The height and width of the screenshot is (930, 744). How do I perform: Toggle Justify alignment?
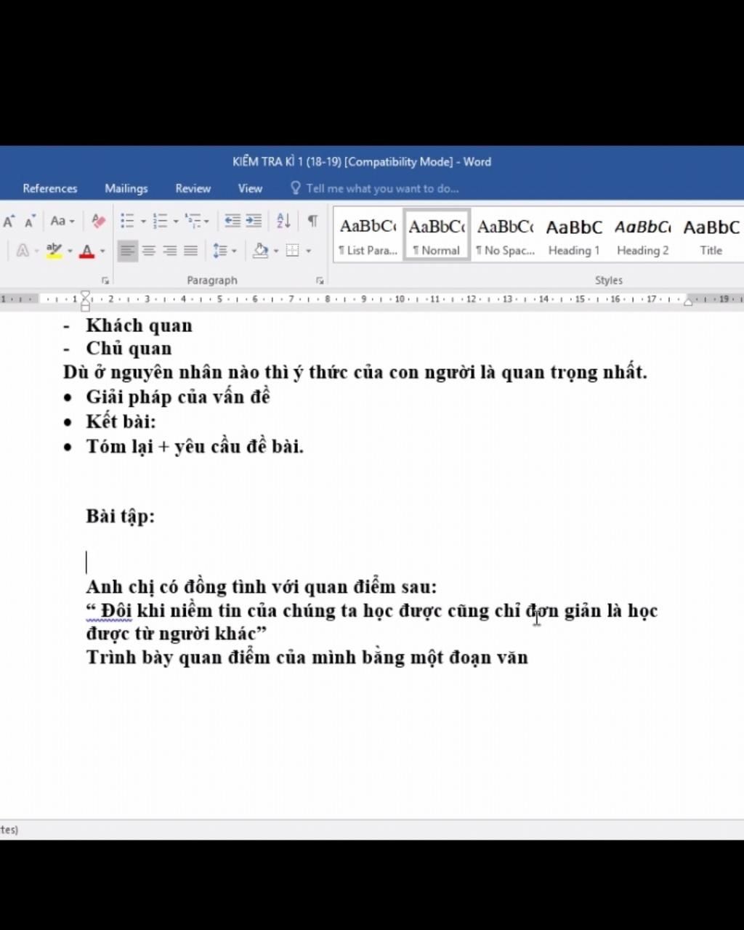click(x=190, y=251)
